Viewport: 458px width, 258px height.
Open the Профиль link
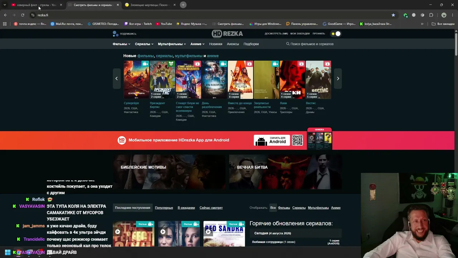(319, 34)
